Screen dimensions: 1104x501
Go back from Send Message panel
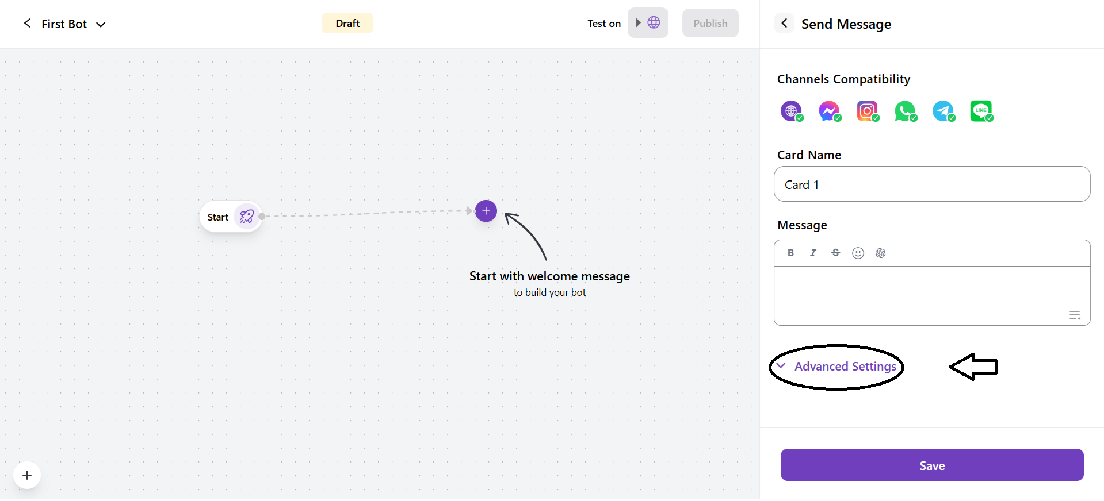(784, 24)
